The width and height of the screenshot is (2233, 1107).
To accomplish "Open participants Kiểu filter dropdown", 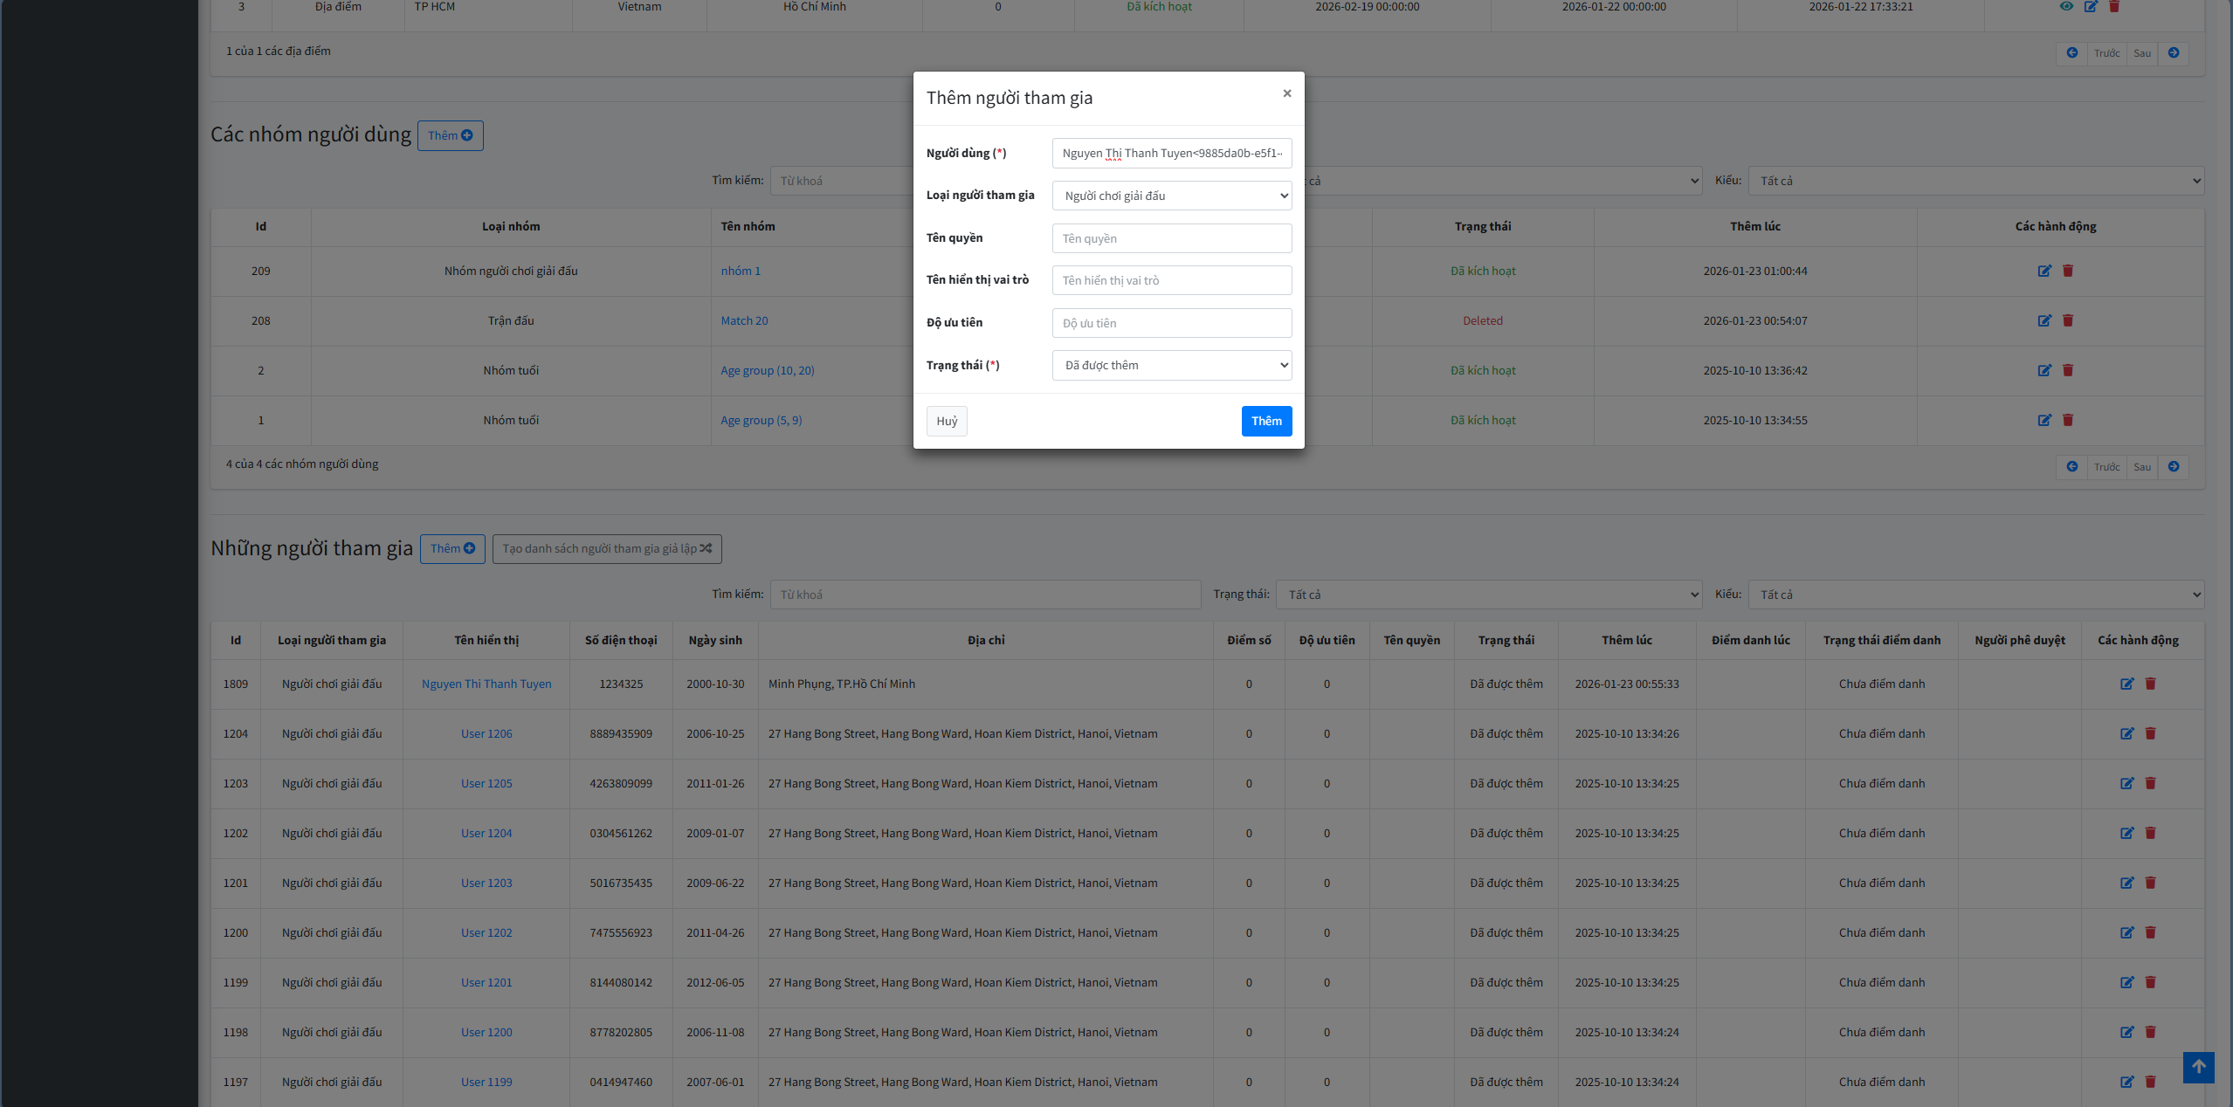I will 1975,595.
